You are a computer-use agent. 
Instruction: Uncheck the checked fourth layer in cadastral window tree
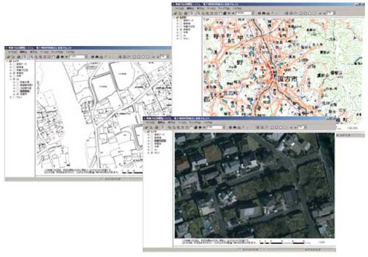(14, 73)
